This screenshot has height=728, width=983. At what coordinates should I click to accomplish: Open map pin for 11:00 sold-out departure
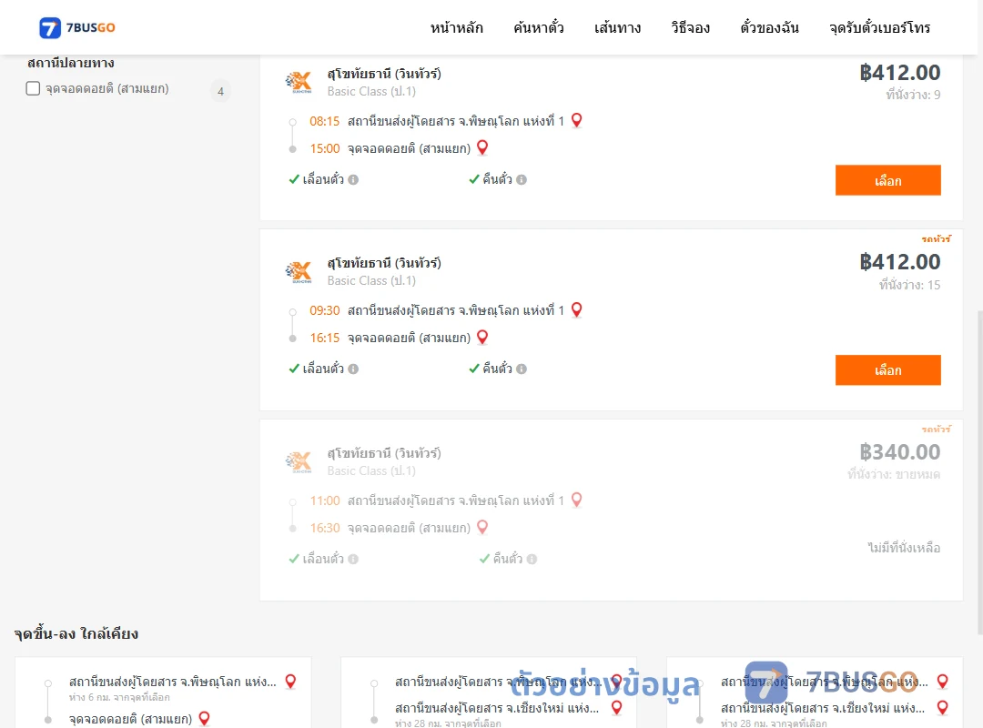tap(577, 500)
